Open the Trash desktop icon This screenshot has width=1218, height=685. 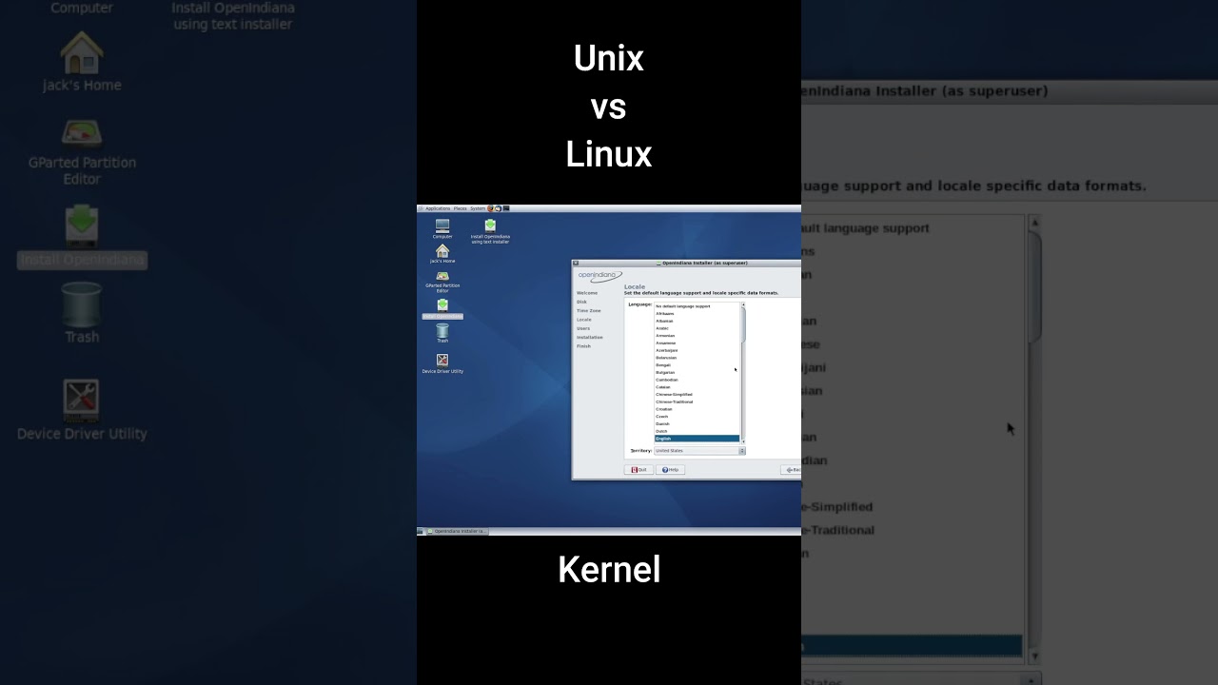[442, 333]
